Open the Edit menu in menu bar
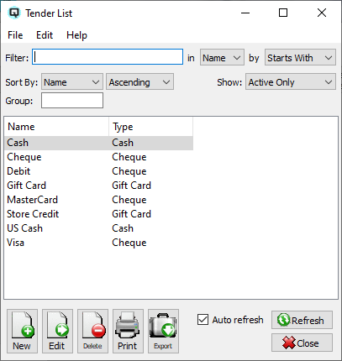The image size is (342, 361). [45, 35]
